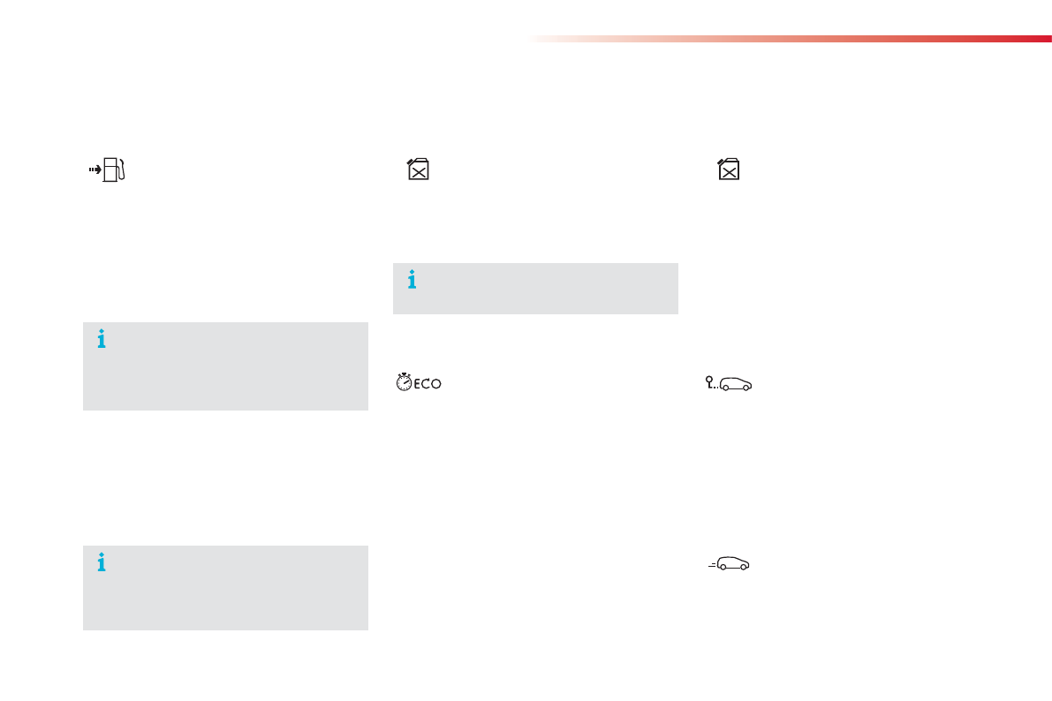
Task: Click the crossed-out jerrycan above the key-and-car symbol
Action: coord(728,169)
